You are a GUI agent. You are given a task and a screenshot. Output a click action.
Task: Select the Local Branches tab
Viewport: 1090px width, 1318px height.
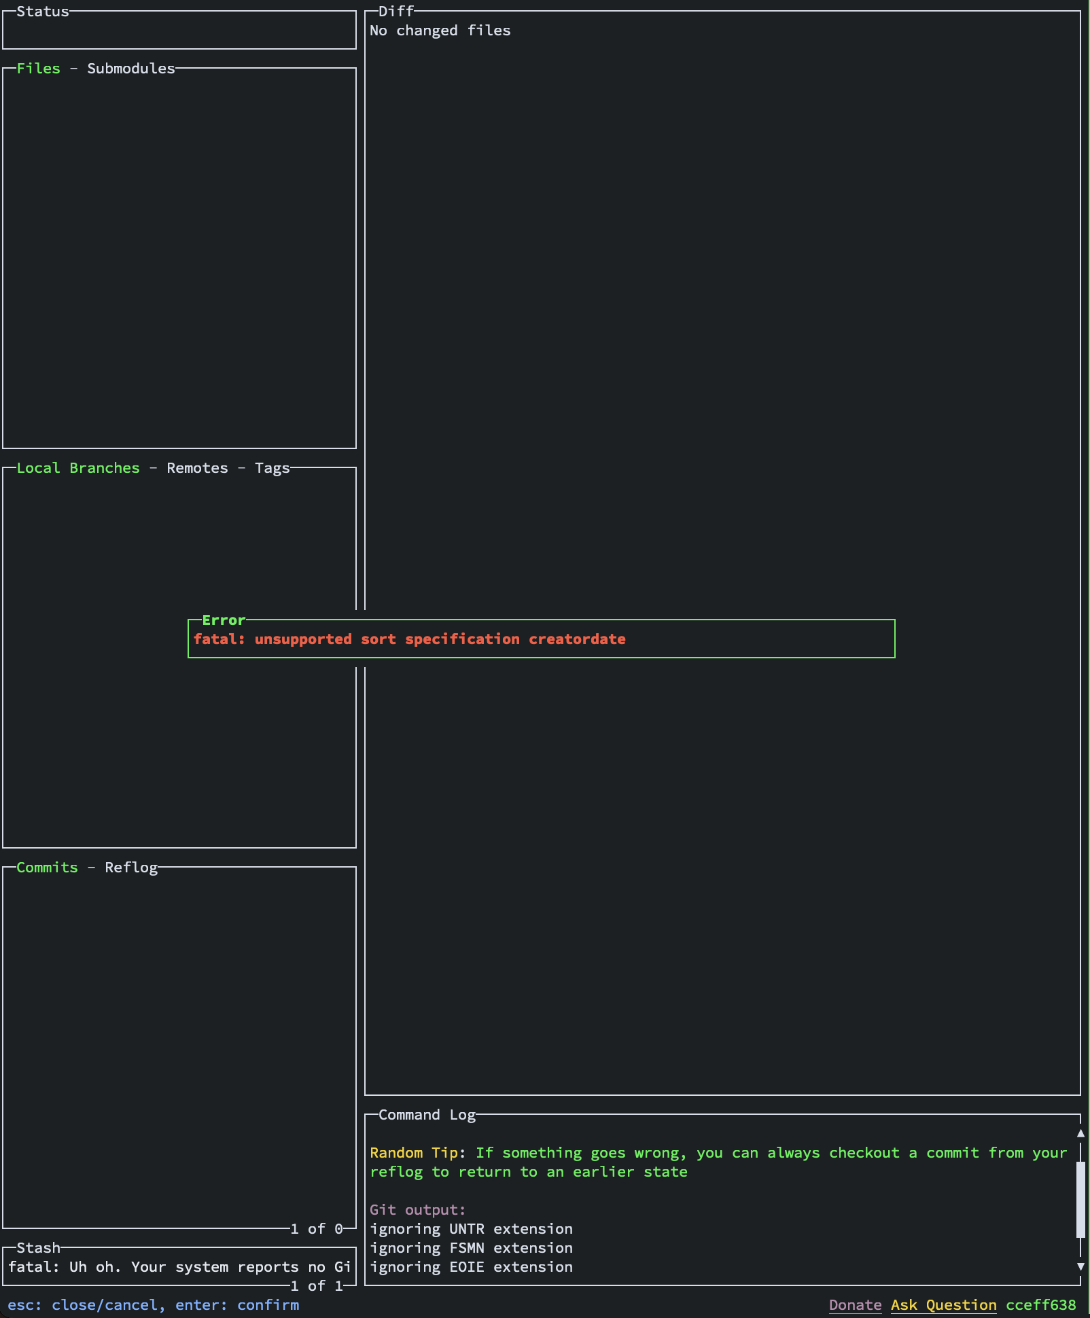(x=78, y=468)
